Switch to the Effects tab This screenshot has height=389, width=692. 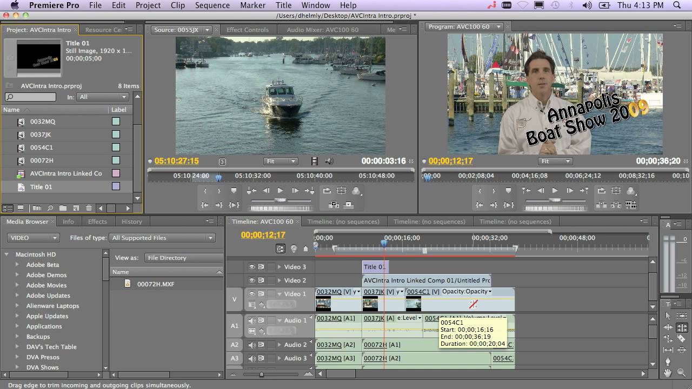97,222
